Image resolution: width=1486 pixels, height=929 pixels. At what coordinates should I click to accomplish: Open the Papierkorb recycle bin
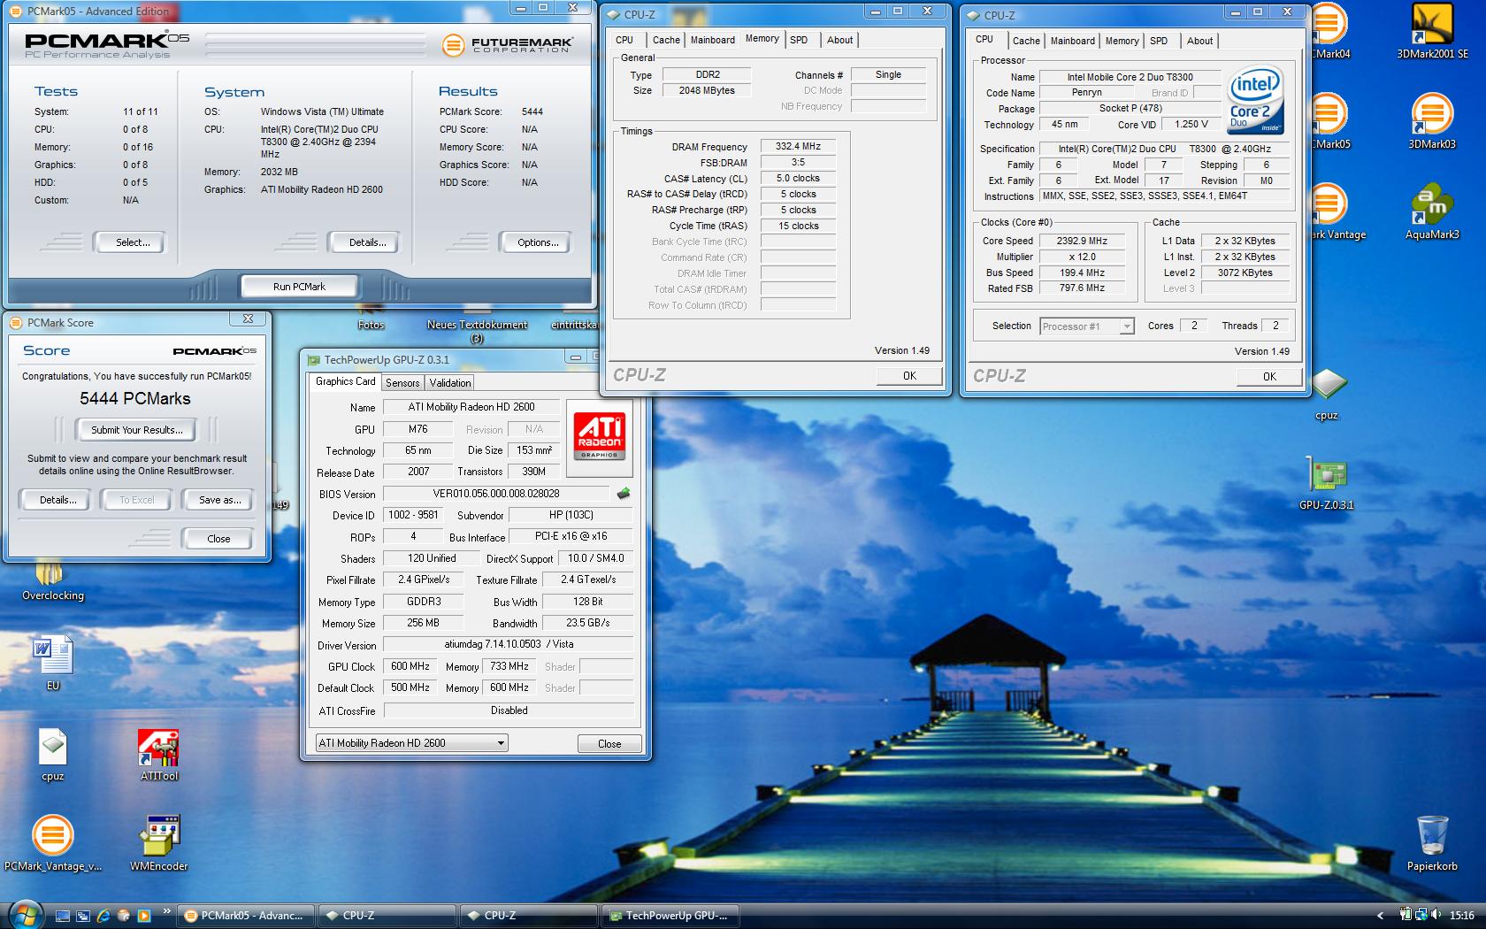pyautogui.click(x=1432, y=842)
